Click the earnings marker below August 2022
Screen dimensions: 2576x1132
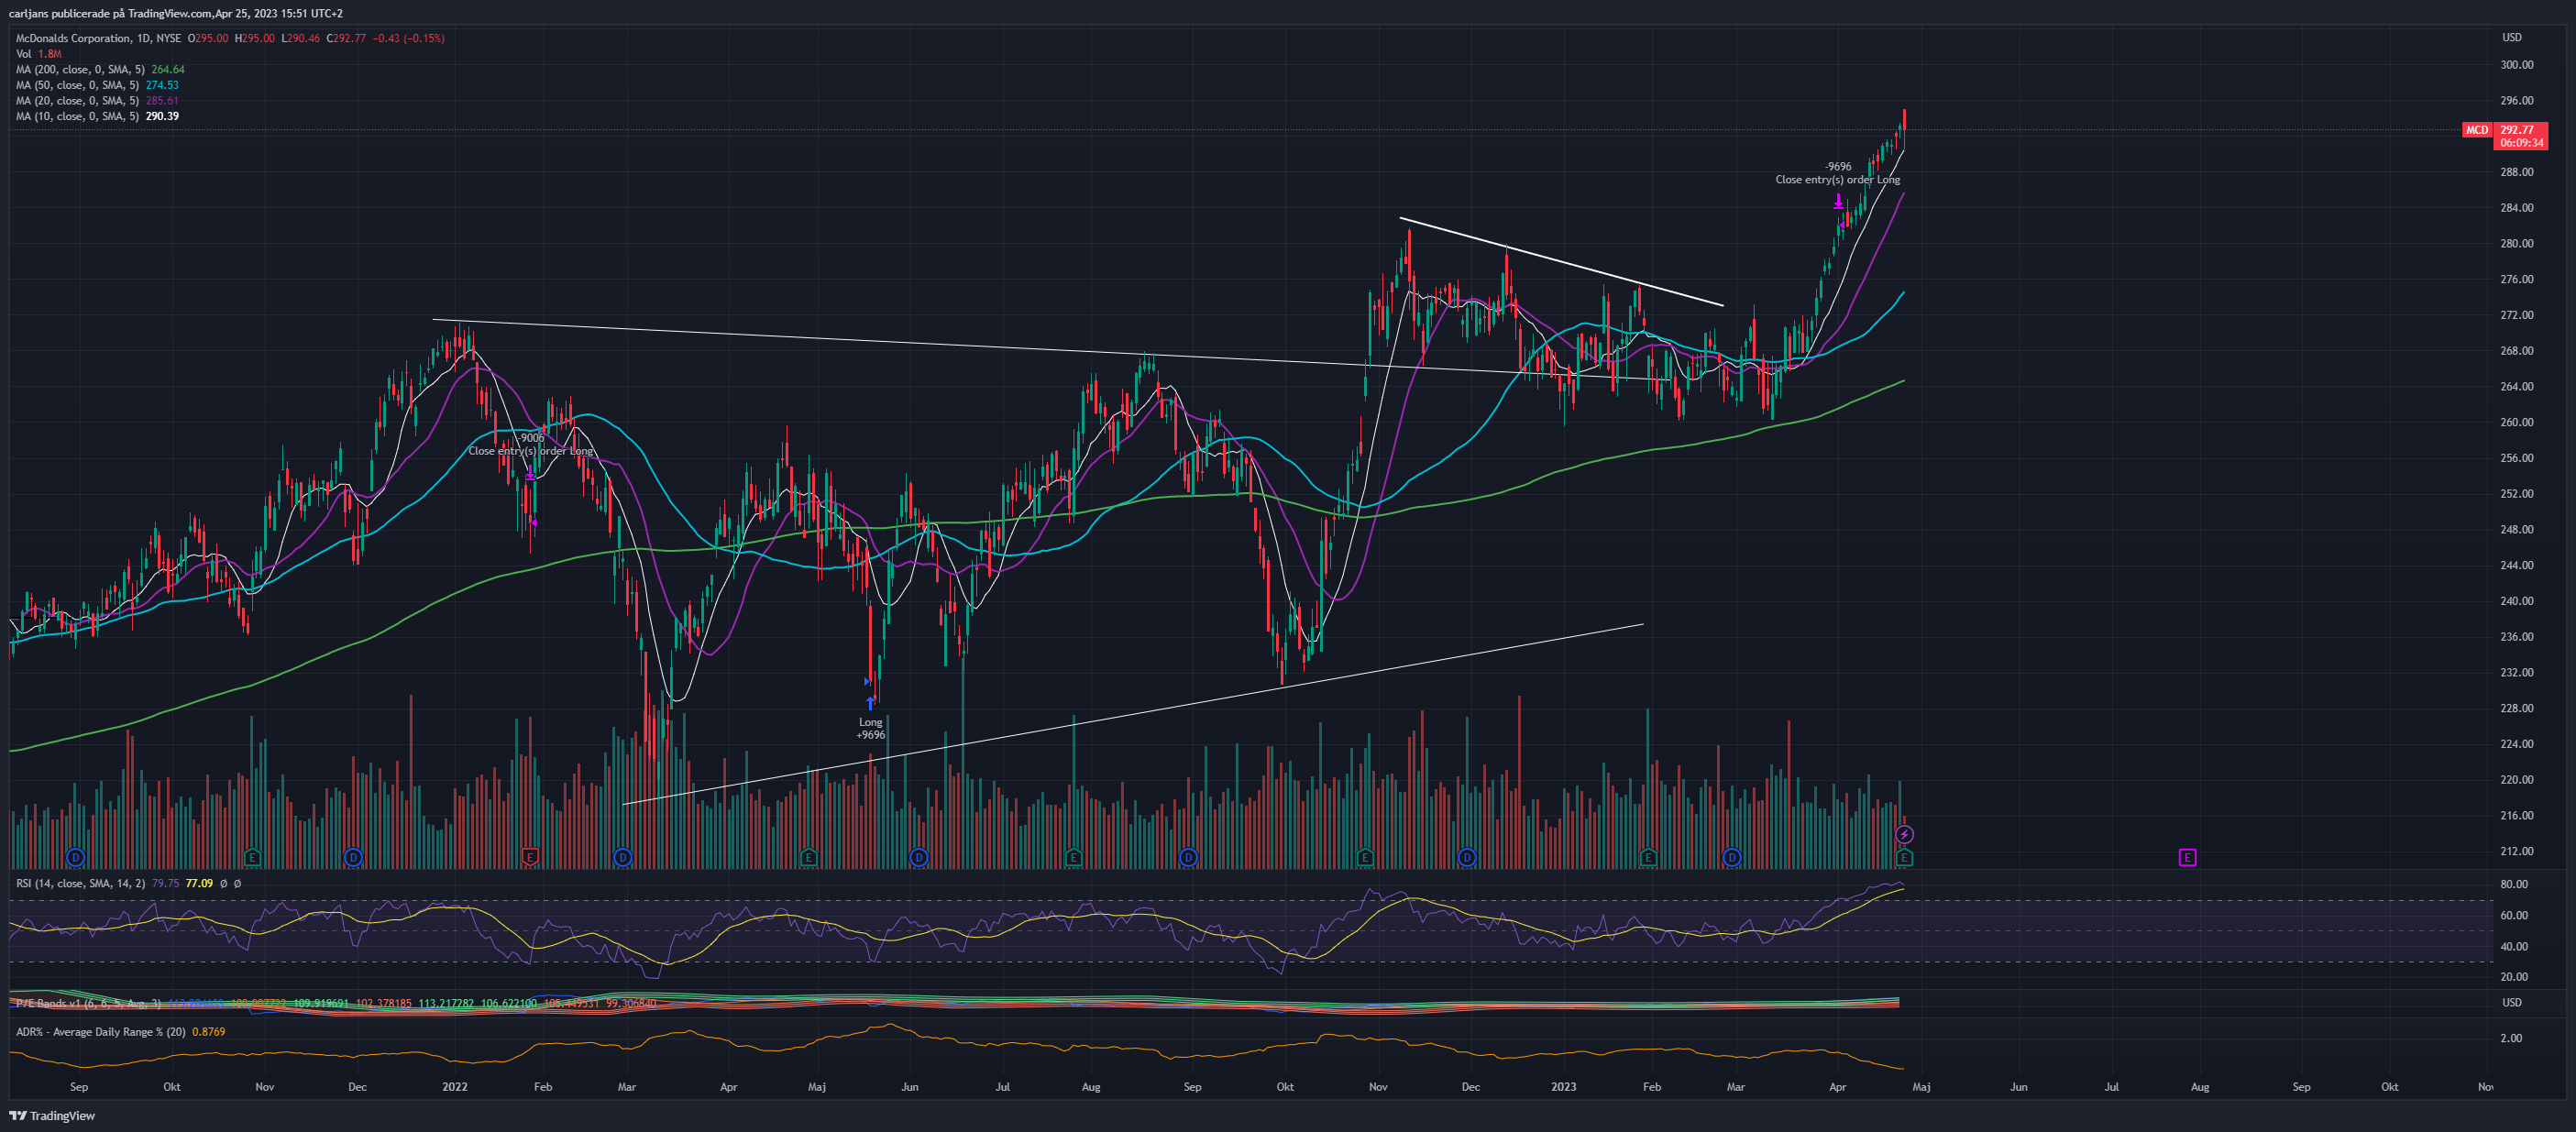pos(1073,857)
